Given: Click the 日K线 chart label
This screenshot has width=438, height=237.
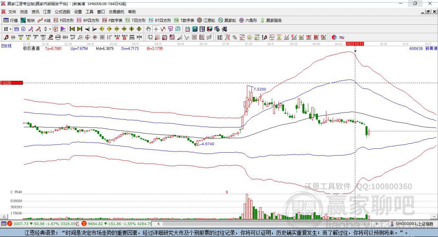Looking at the screenshot, I should click(x=6, y=46).
